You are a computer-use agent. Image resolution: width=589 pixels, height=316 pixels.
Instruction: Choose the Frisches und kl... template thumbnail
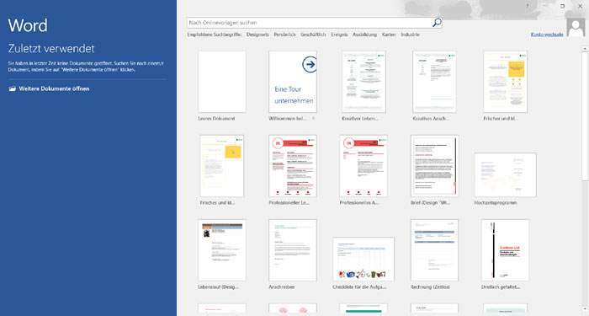(222, 166)
